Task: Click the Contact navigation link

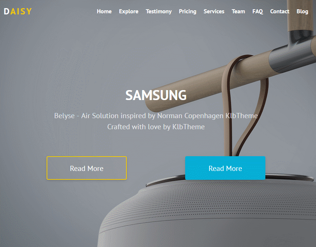Action: point(279,11)
